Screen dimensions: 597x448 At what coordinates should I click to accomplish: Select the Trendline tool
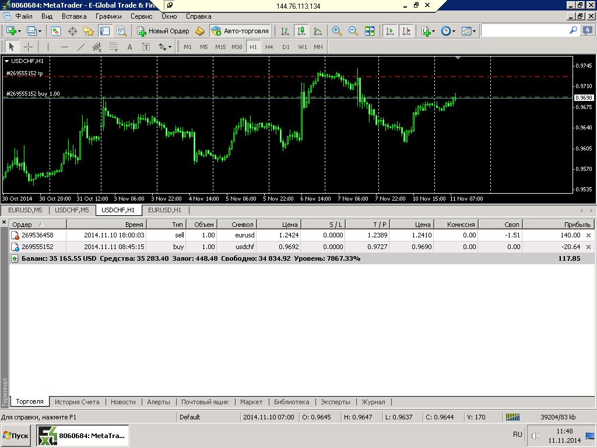pos(80,47)
